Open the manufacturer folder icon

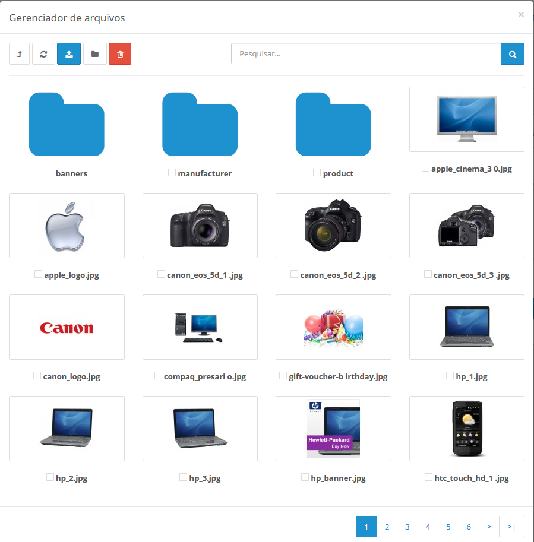200,125
